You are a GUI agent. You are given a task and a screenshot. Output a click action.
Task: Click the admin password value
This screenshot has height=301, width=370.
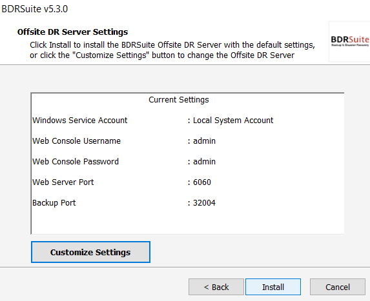(x=204, y=162)
